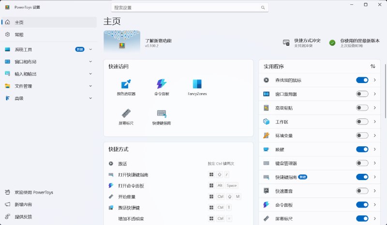
Task: Open 常规 settings in the sidebar
Action: 49,34
